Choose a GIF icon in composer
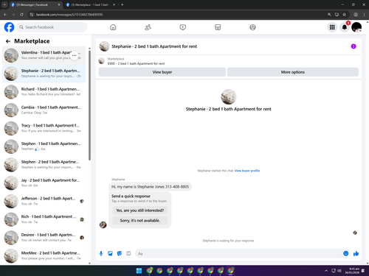This screenshot has width=369, height=276. pos(128,253)
